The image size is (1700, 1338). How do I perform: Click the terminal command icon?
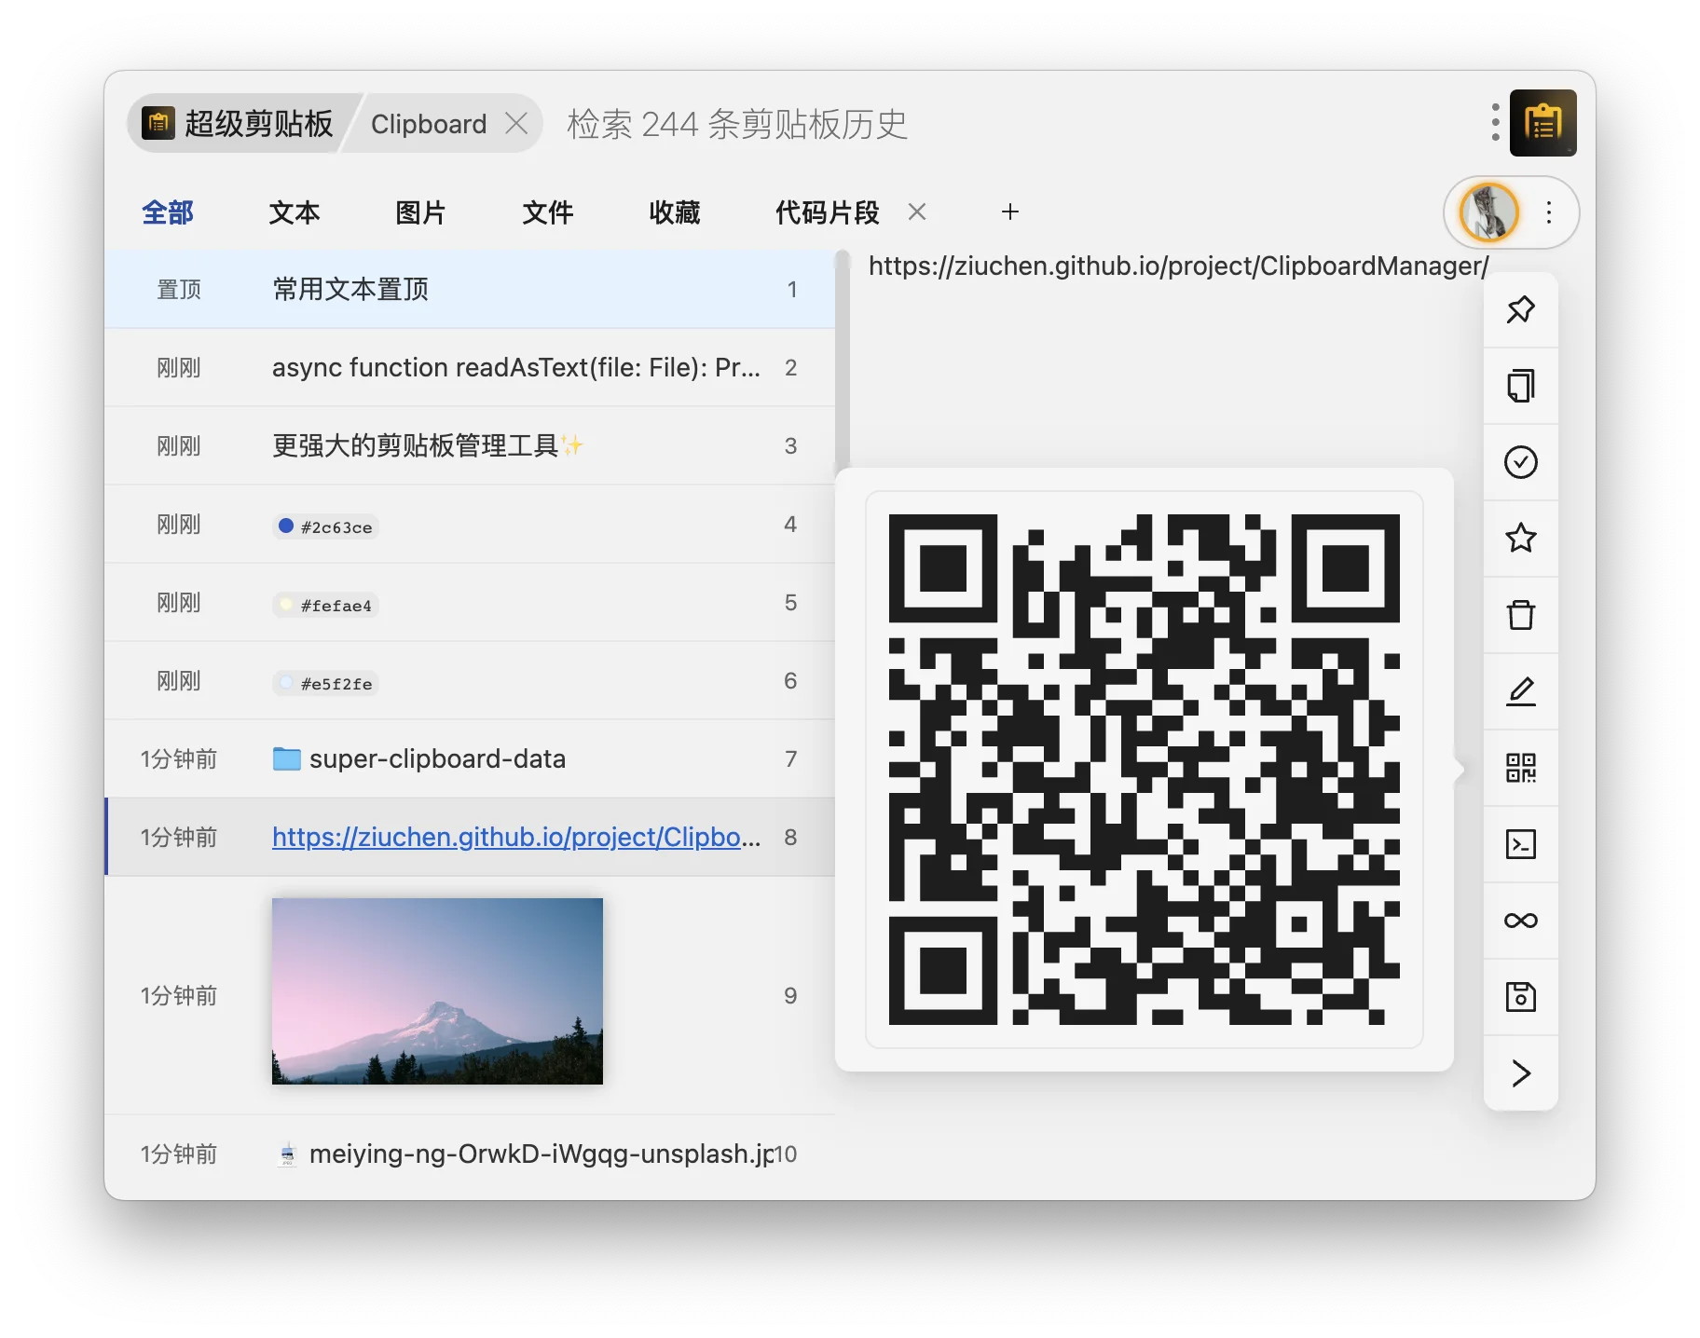point(1520,844)
